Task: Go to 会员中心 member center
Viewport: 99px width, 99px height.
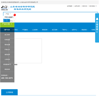Action: point(75,30)
